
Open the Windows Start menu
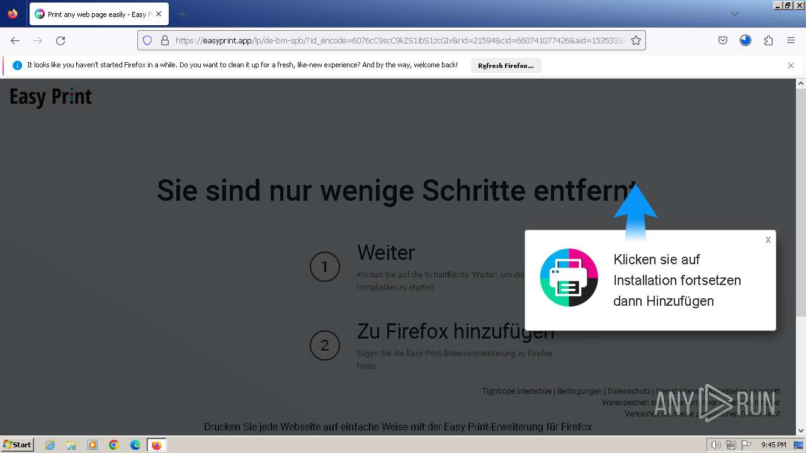click(17, 445)
